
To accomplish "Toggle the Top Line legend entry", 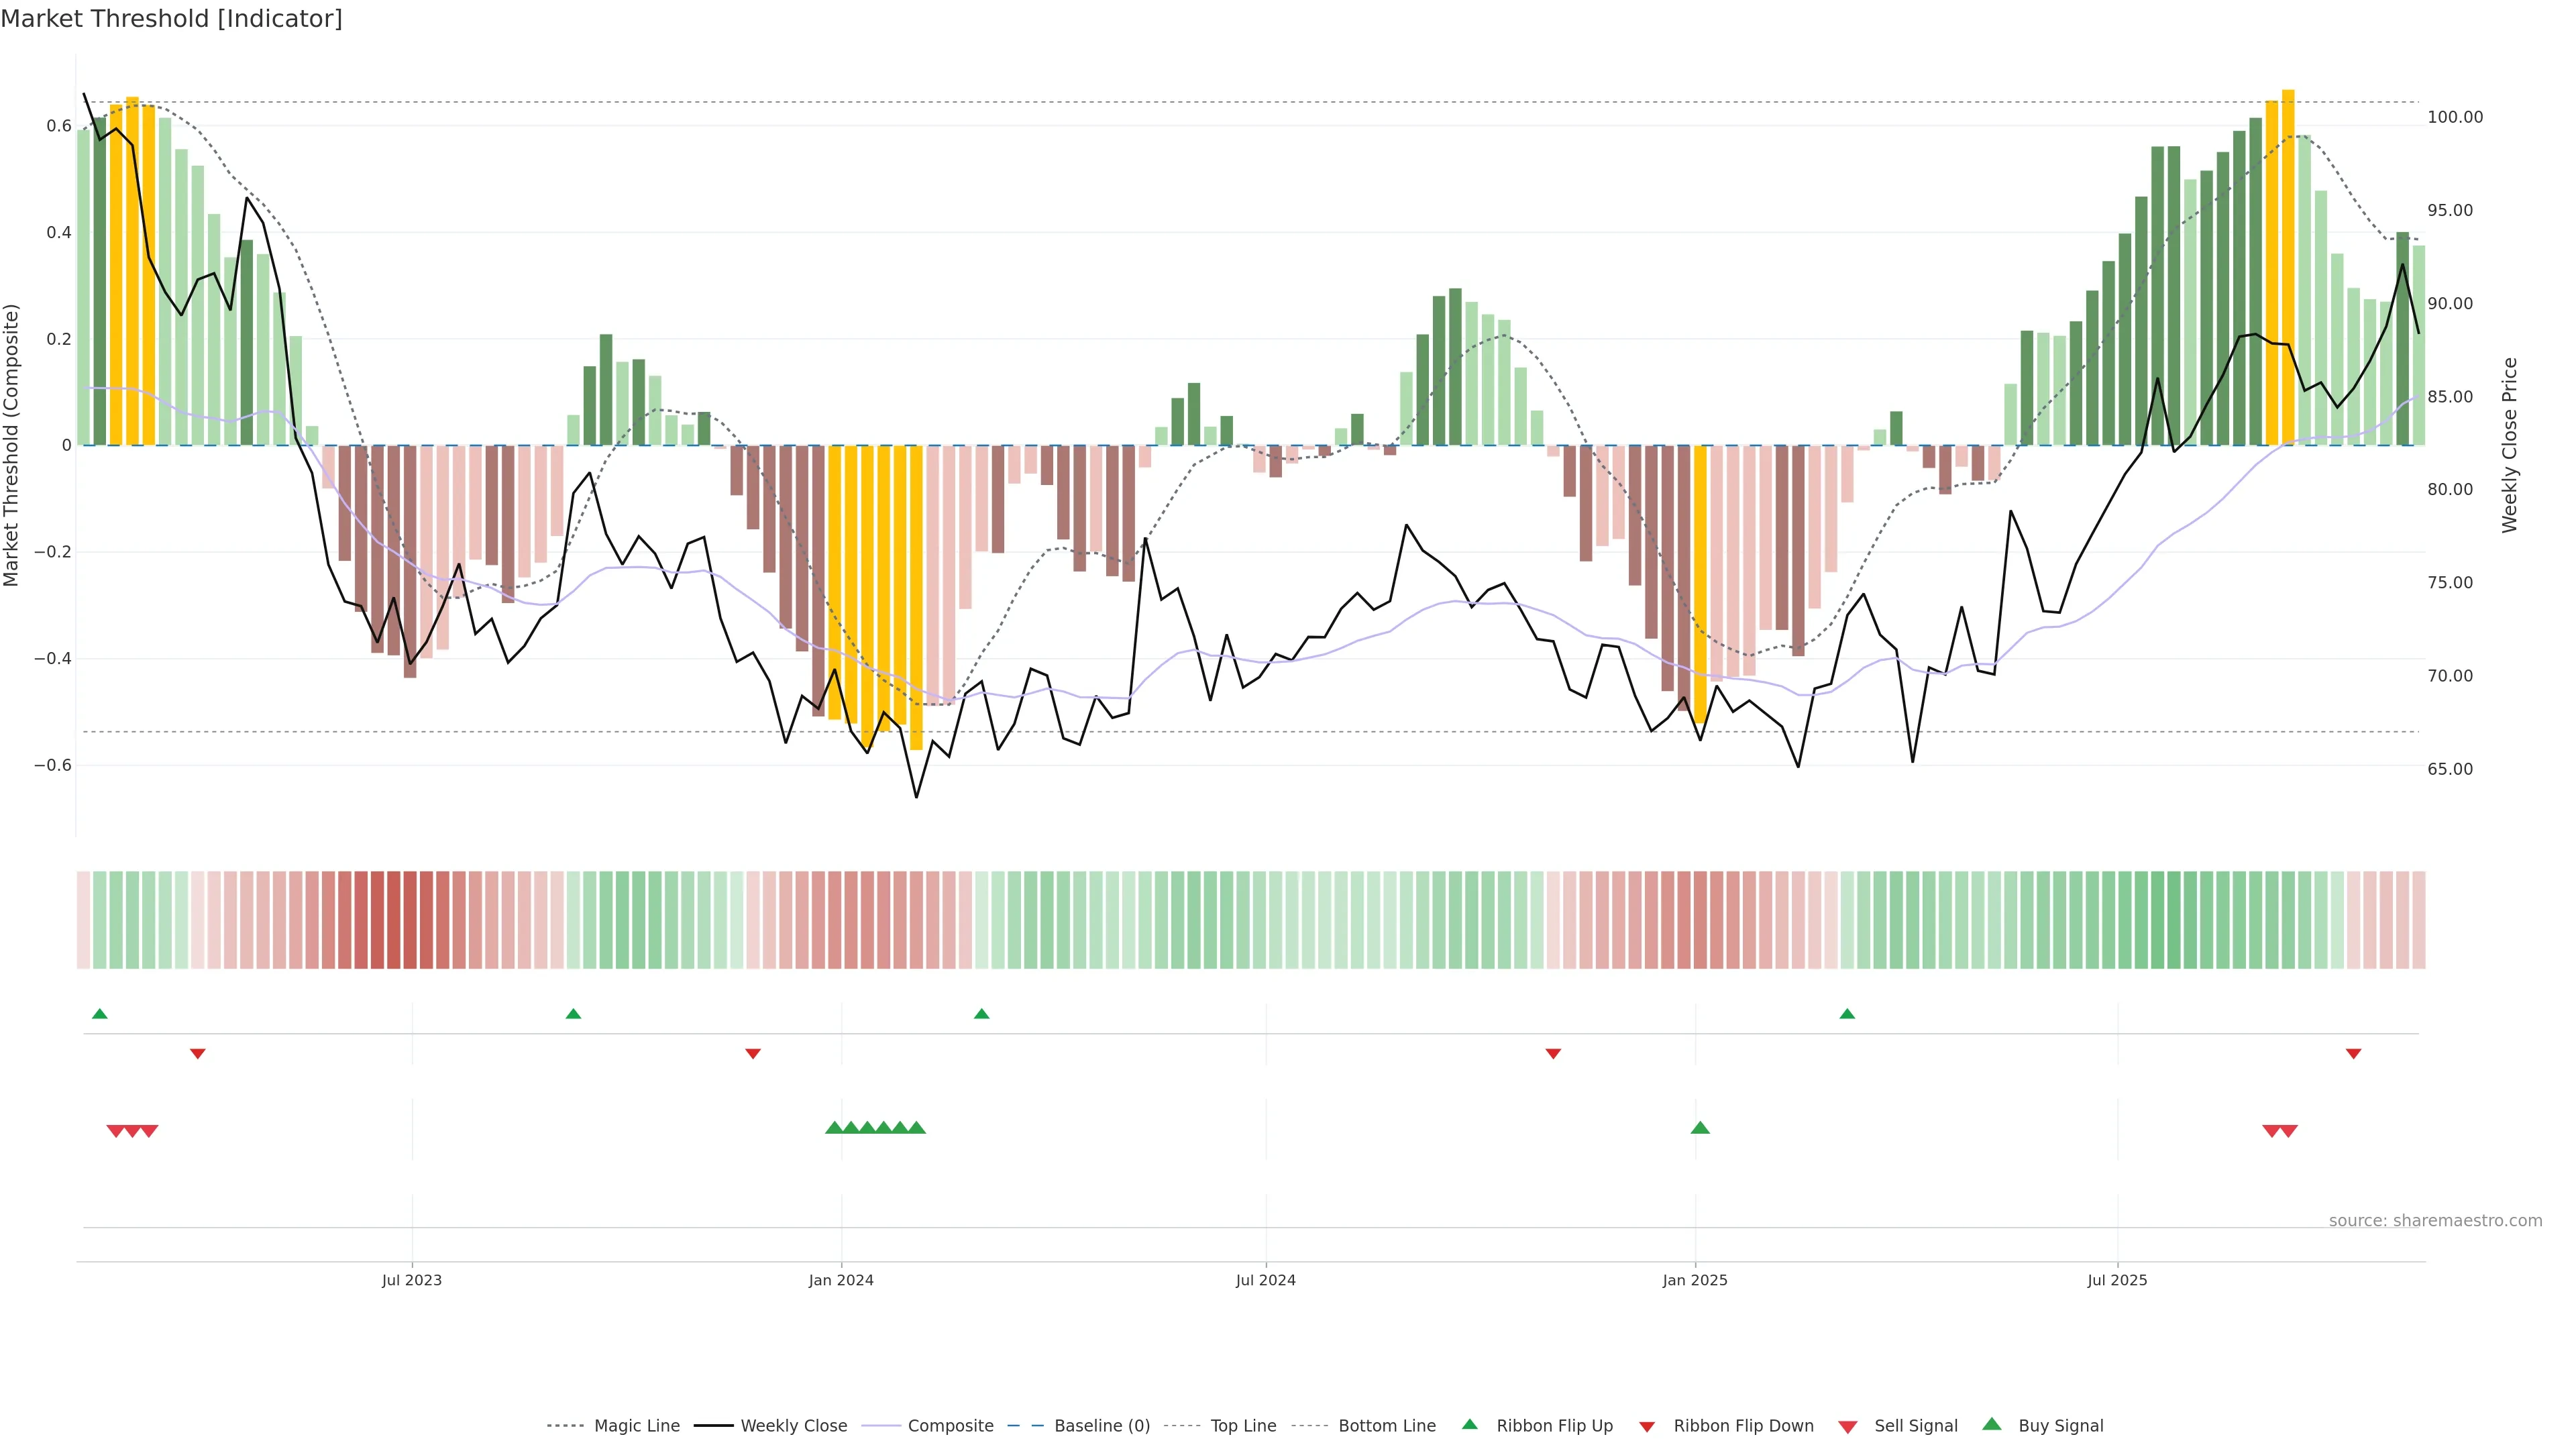I will (x=1243, y=1426).
